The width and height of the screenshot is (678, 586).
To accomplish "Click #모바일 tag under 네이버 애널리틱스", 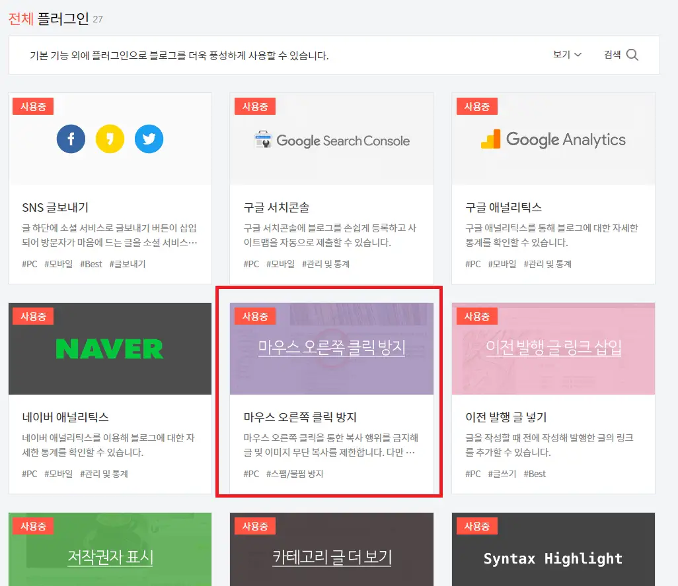I will point(58,474).
